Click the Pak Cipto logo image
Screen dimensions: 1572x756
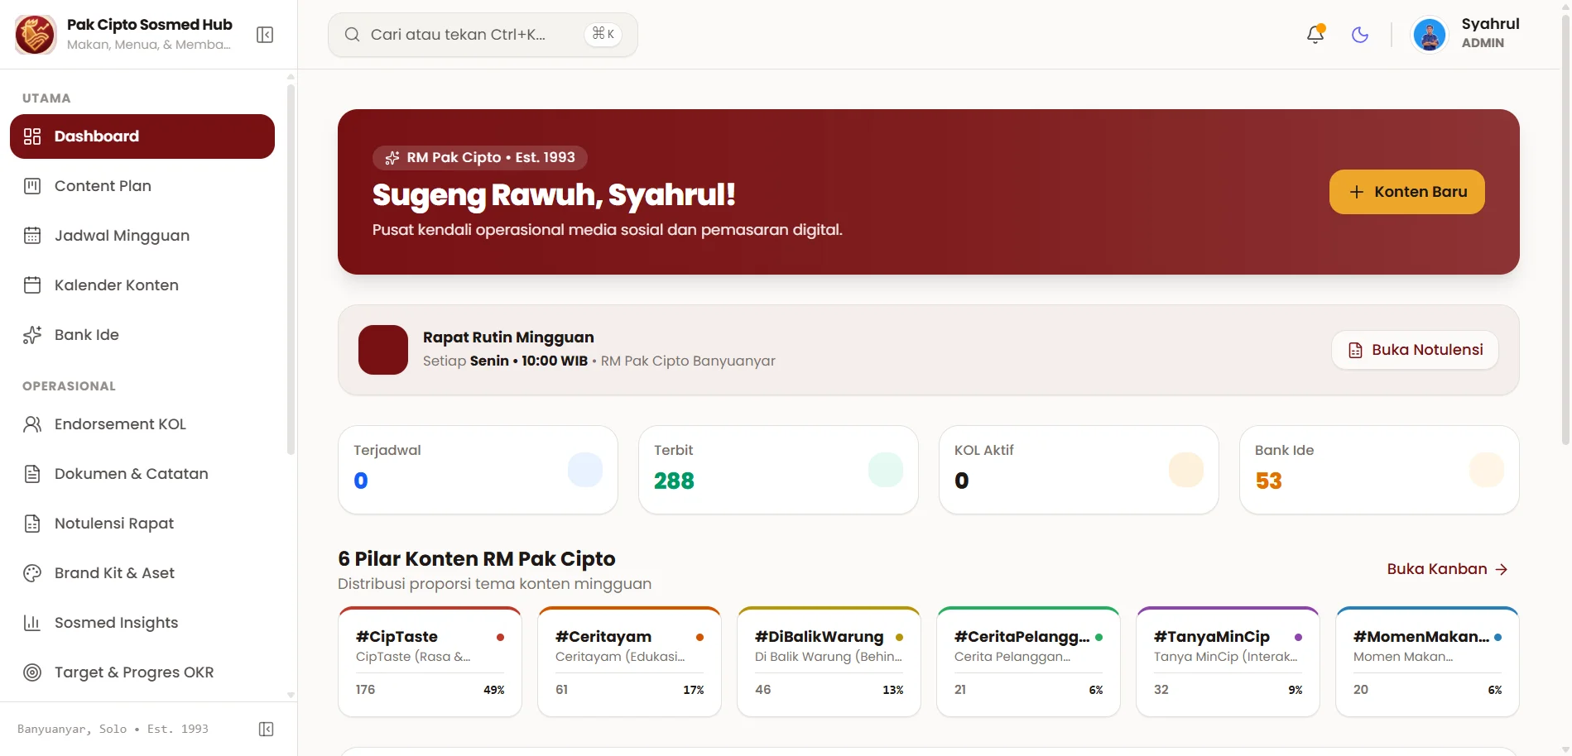[35, 35]
